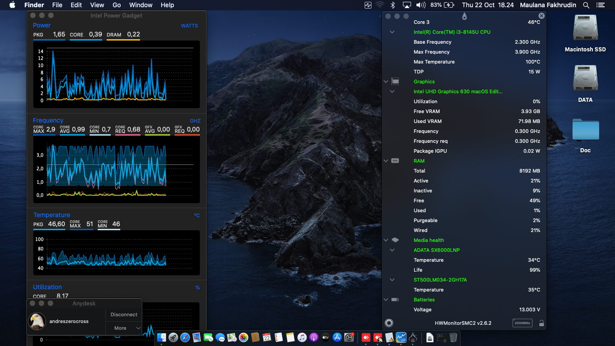
Task: Open HWMonitorSMC2 settings gear
Action: [389, 323]
